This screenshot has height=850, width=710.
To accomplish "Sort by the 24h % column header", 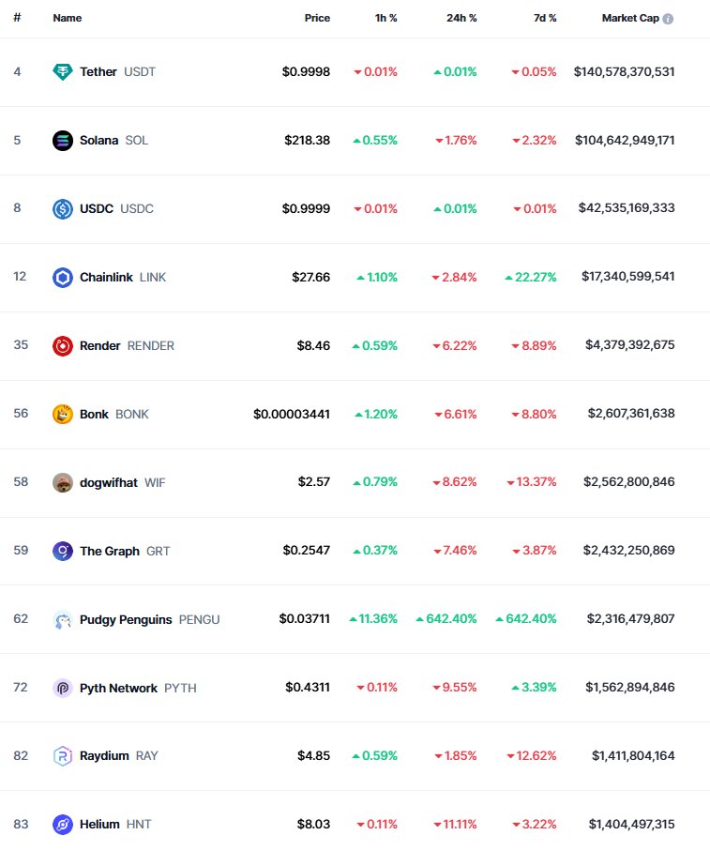I will point(461,18).
